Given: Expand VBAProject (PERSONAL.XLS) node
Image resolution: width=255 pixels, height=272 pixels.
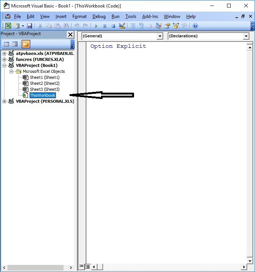Looking at the screenshot, I should click(x=4, y=101).
